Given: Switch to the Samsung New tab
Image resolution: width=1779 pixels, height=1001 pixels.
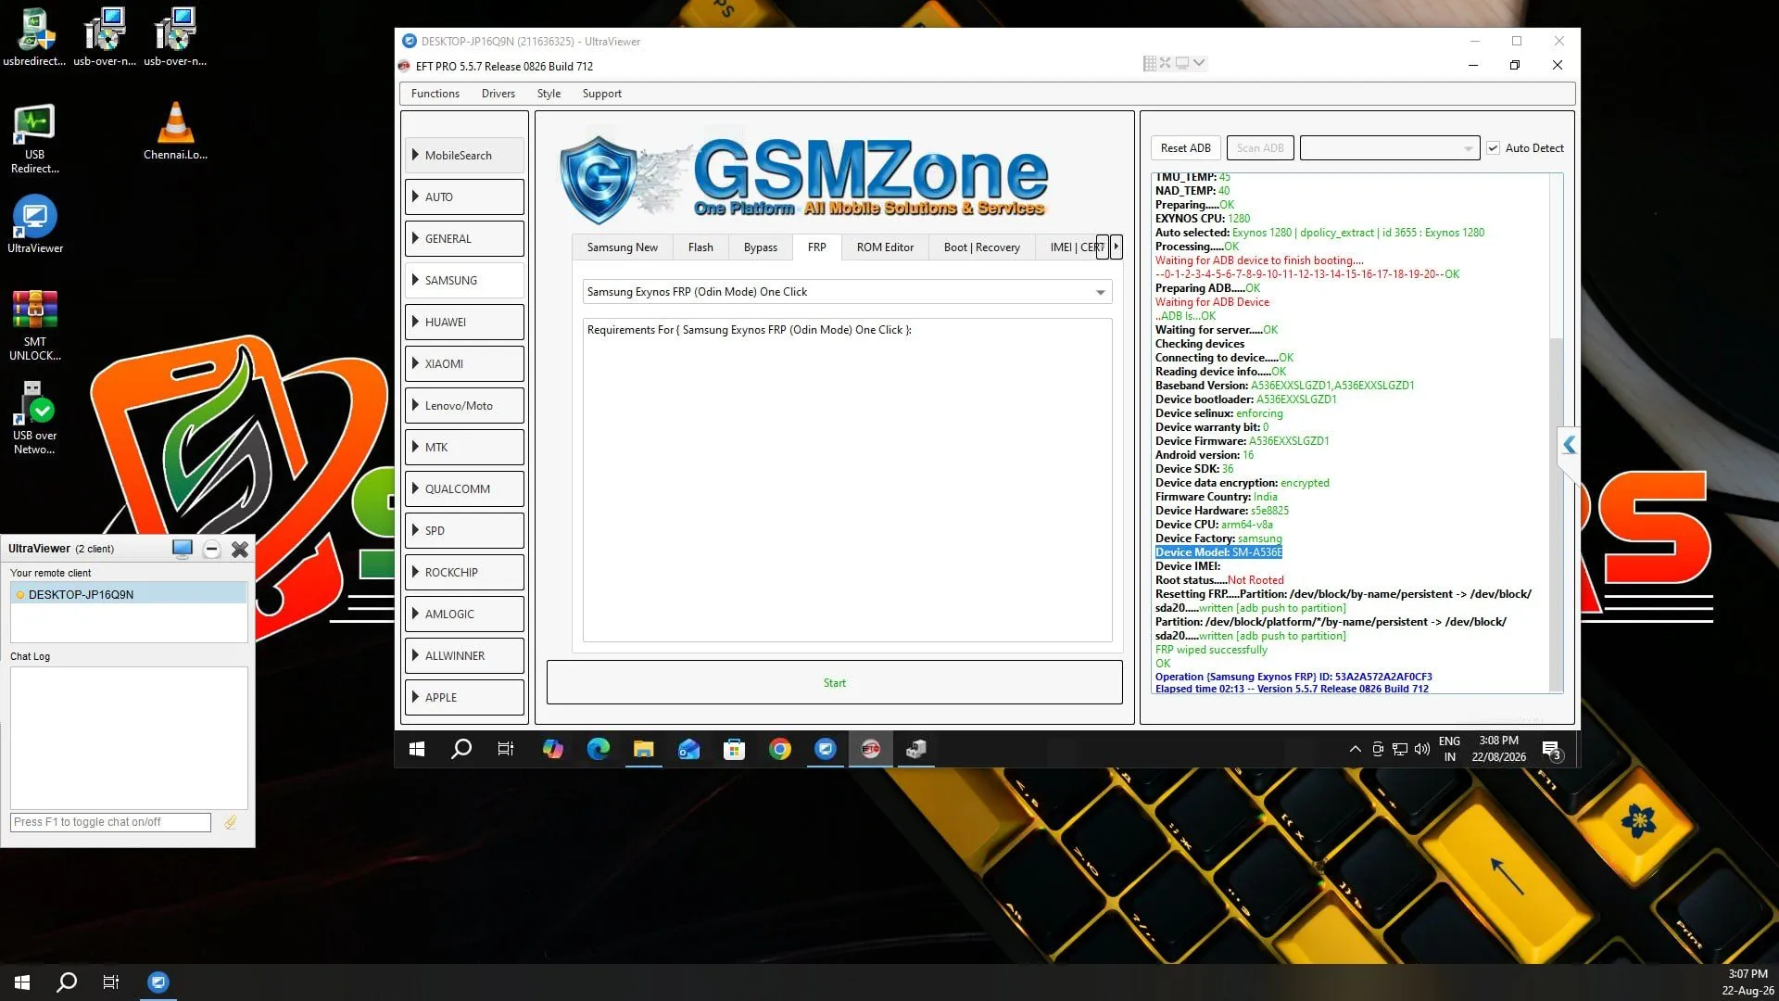Looking at the screenshot, I should tap(622, 247).
